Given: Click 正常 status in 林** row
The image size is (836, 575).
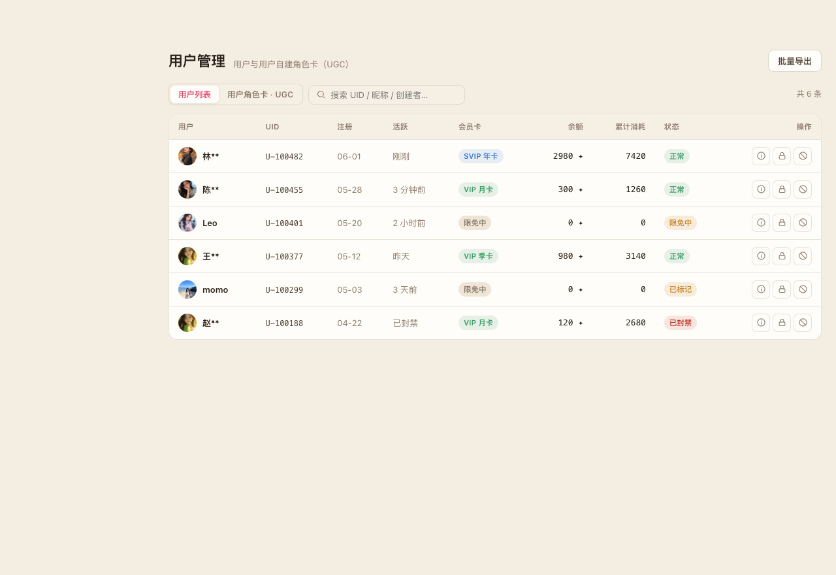Looking at the screenshot, I should click(677, 156).
